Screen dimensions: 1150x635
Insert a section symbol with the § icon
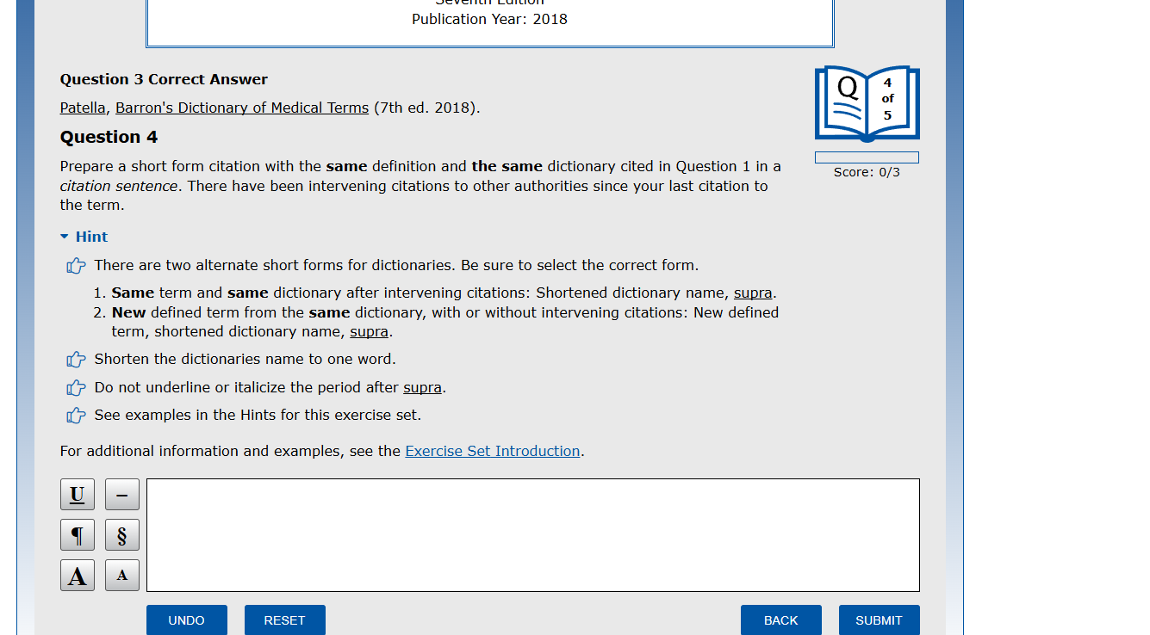121,534
